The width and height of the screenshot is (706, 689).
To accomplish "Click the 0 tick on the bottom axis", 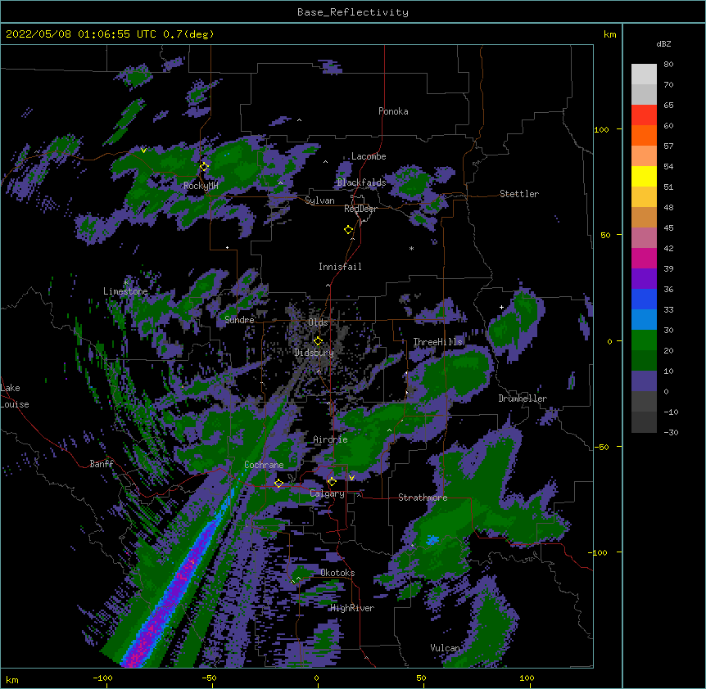I will (x=316, y=678).
